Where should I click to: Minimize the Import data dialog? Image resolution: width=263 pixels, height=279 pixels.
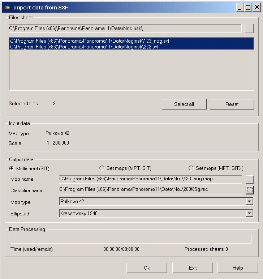240,8
